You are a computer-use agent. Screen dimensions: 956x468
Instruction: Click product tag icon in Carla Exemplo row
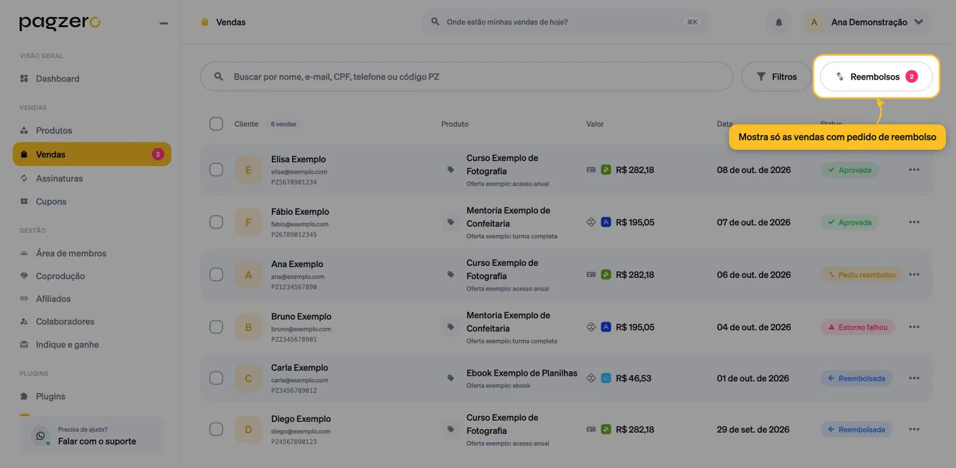(451, 378)
